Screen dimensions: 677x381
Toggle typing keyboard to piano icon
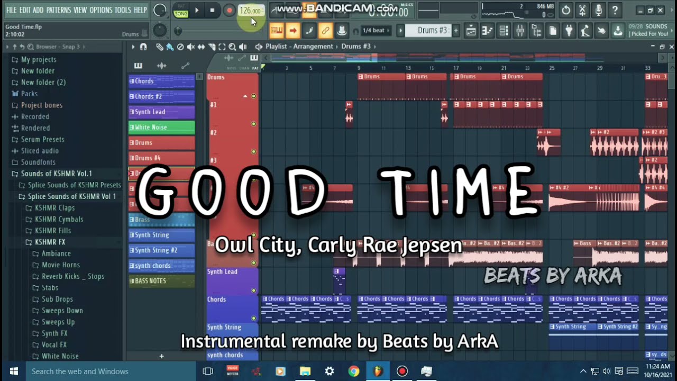click(x=276, y=31)
